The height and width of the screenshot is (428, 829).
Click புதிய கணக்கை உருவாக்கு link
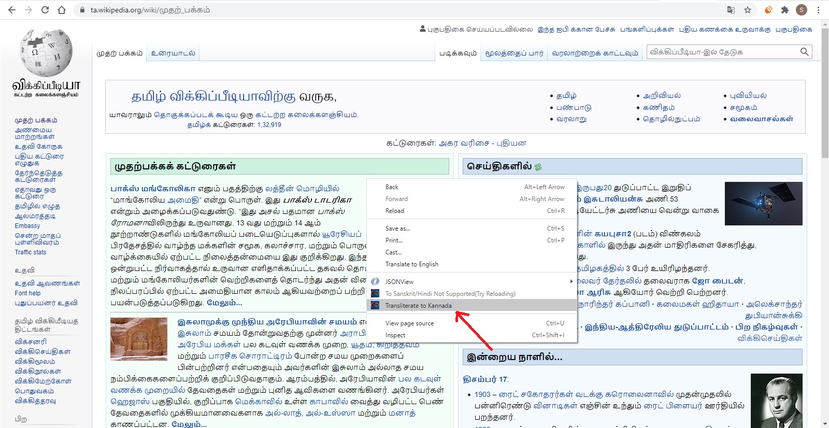pyautogui.click(x=724, y=30)
